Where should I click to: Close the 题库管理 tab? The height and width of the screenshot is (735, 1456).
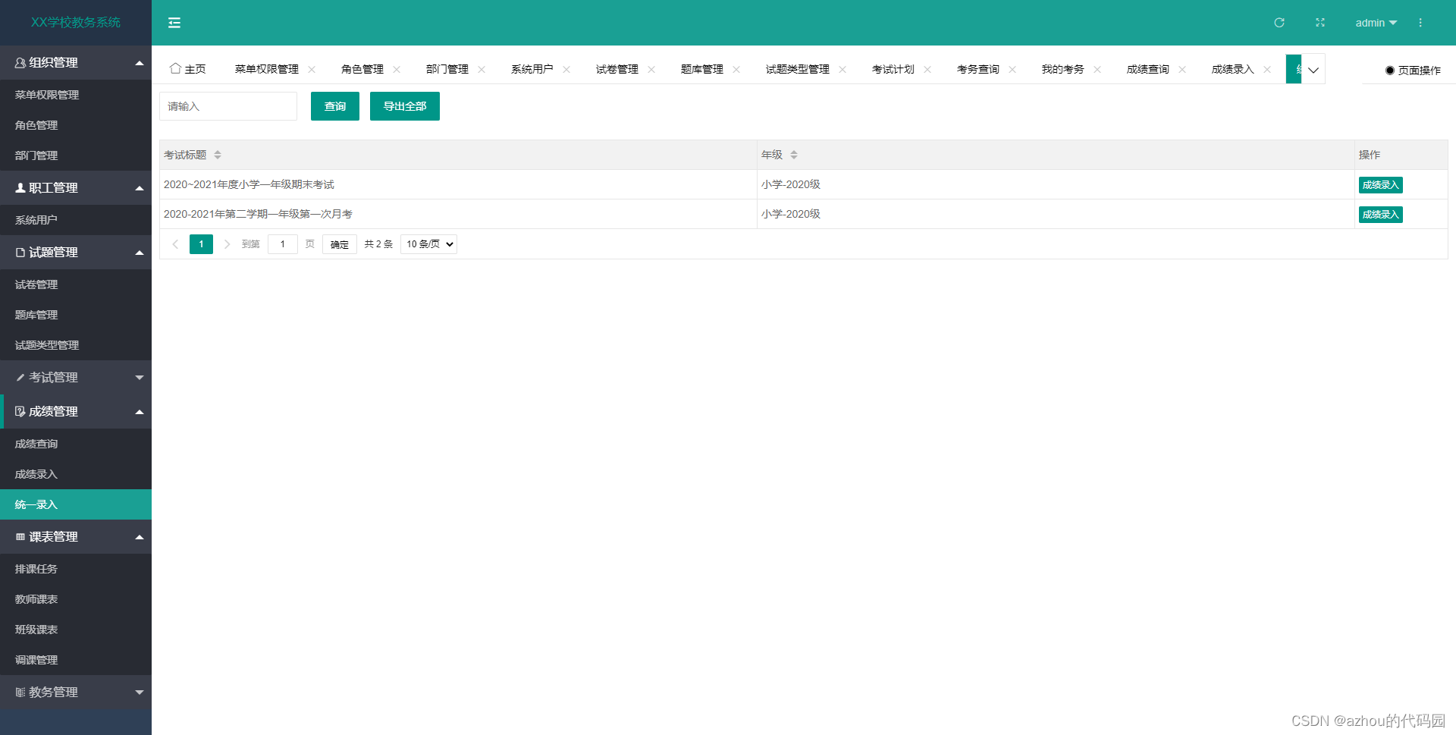(x=736, y=69)
